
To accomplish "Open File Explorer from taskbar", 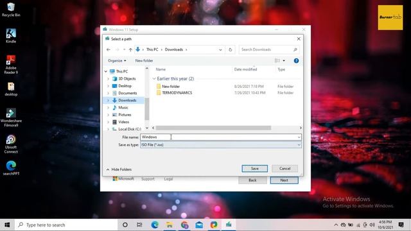I will [x=170, y=225].
